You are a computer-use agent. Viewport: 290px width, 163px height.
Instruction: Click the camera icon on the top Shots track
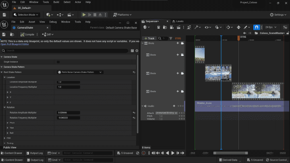click(x=182, y=43)
